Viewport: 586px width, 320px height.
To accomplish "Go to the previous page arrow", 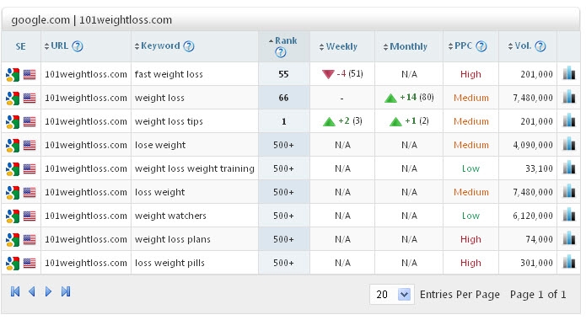I will (x=32, y=291).
